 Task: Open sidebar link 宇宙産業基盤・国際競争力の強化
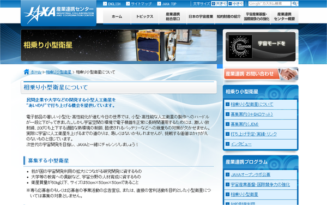261,185
